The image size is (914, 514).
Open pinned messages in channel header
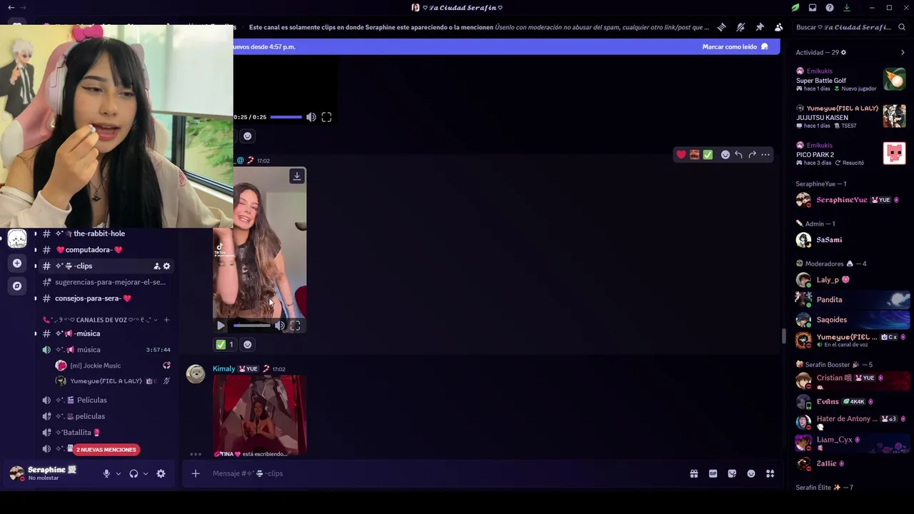(x=760, y=27)
